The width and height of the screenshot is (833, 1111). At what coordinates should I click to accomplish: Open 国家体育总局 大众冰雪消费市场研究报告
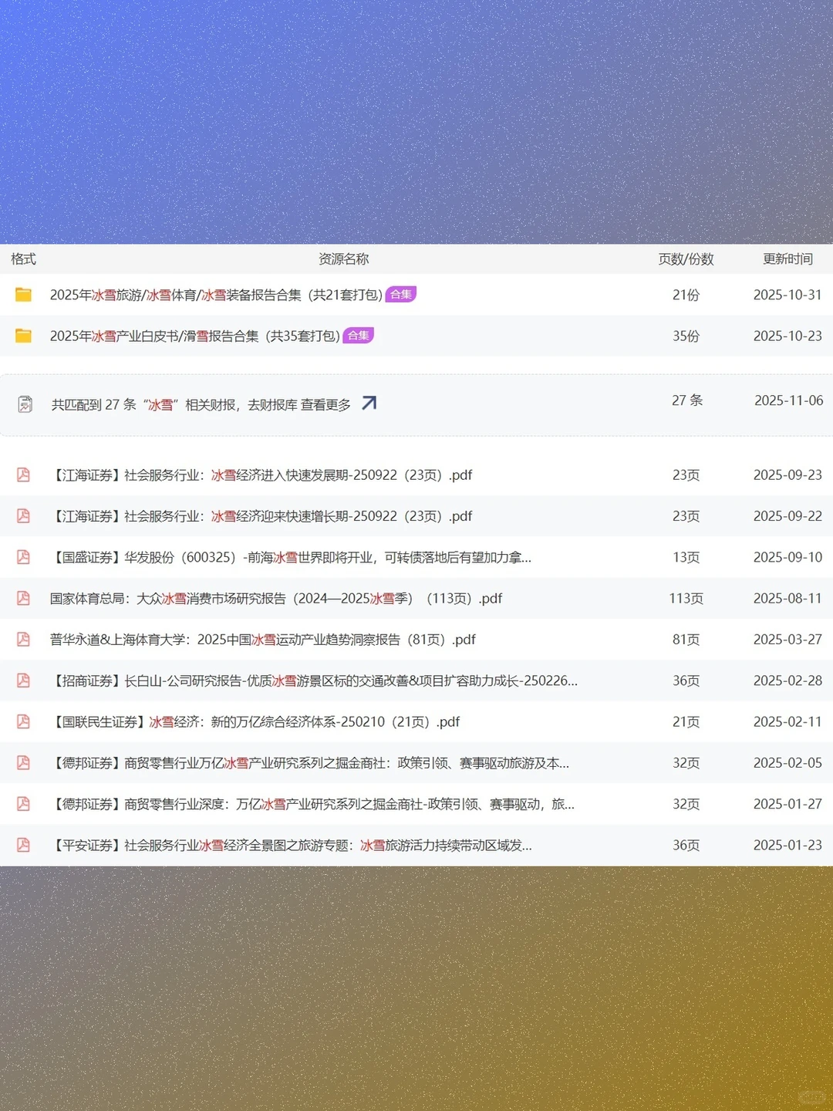coord(276,598)
